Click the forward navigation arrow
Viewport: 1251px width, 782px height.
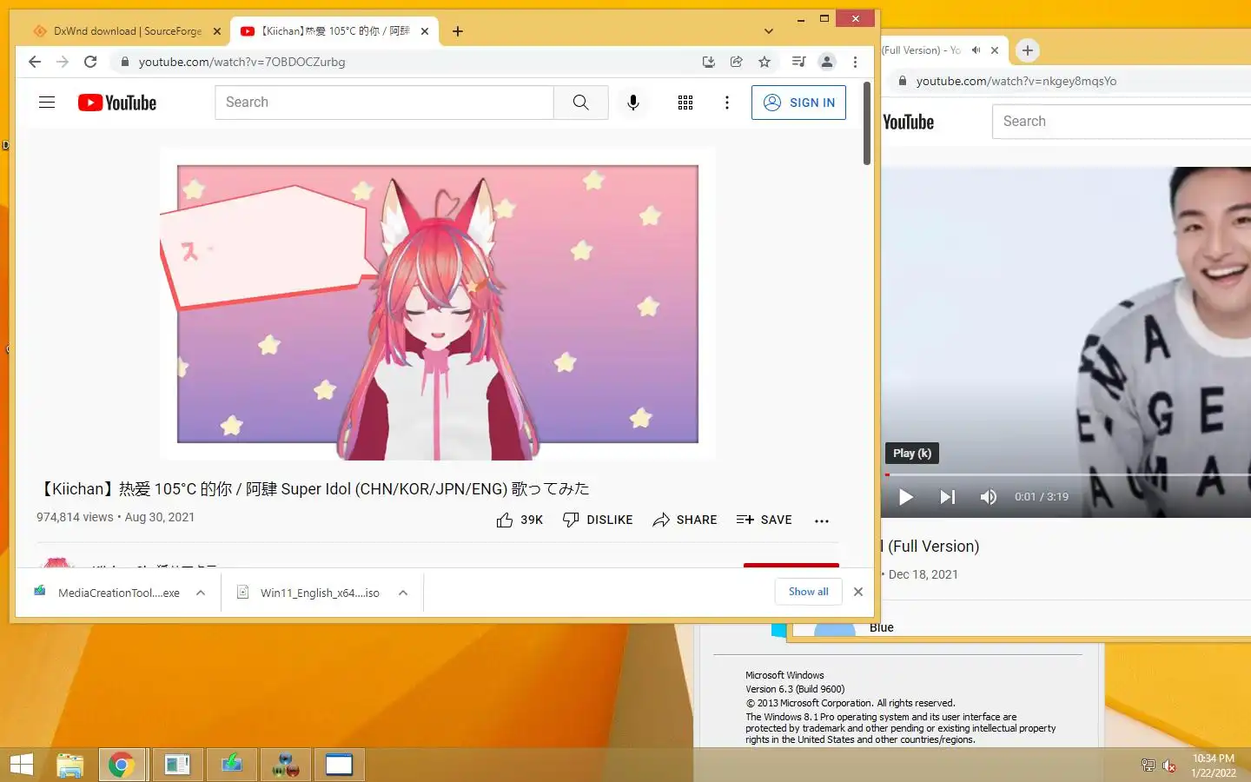pos(63,62)
